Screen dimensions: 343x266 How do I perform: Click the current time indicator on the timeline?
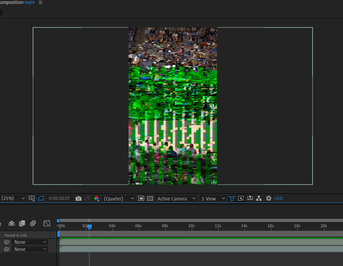pos(90,226)
